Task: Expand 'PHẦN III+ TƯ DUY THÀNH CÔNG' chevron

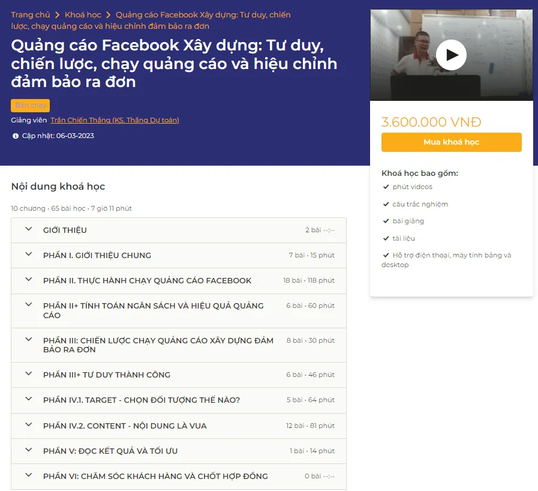Action: point(28,374)
